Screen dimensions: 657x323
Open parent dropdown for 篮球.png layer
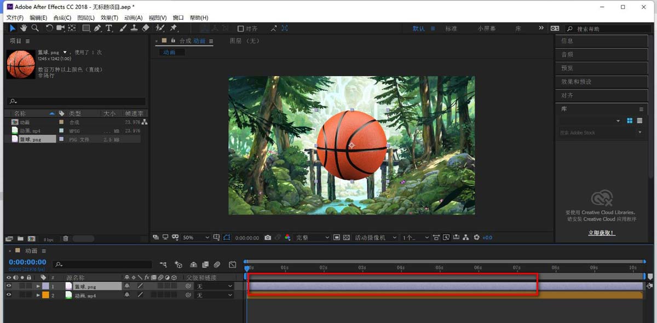214,286
